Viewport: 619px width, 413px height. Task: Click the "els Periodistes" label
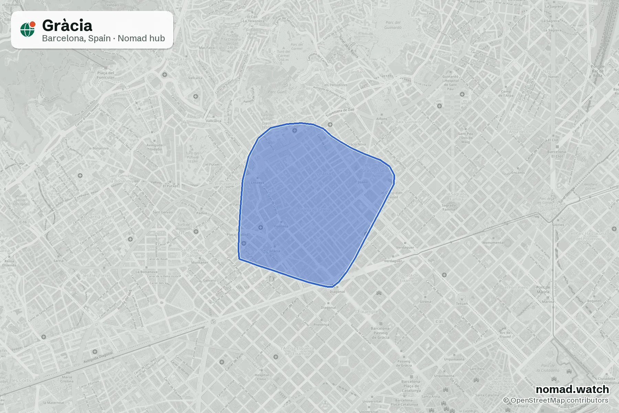click(336, 85)
